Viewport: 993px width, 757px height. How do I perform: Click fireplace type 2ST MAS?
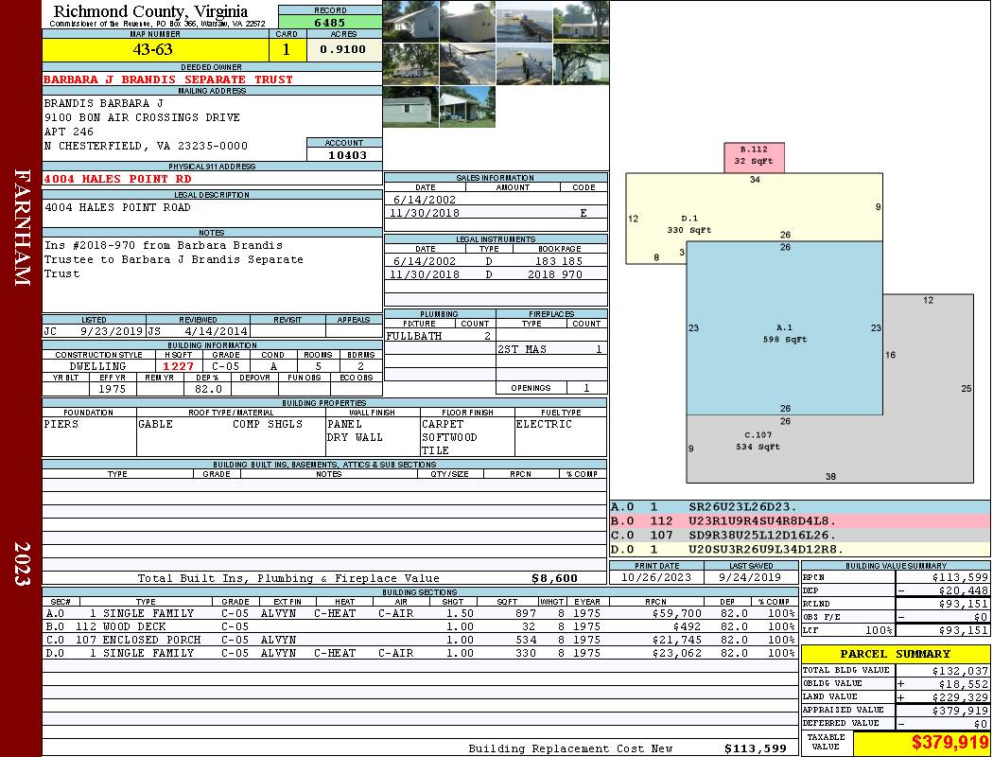tap(522, 350)
